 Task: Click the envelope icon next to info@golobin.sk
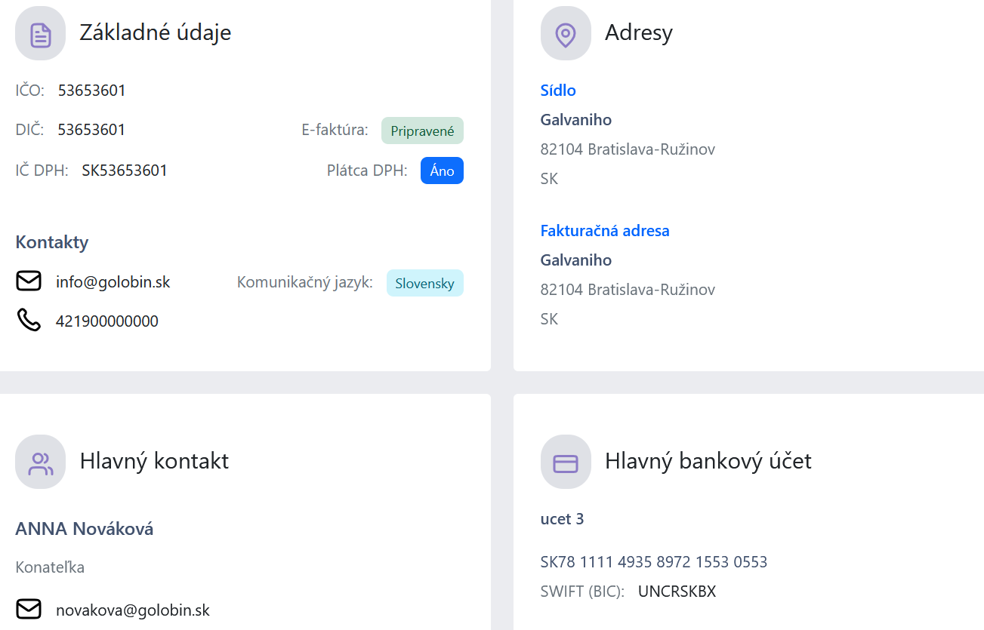click(x=29, y=281)
